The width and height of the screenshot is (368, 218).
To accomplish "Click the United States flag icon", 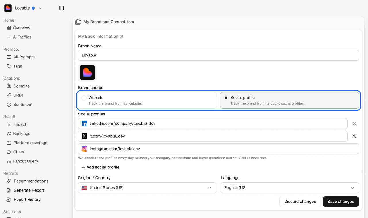I will pos(85,188).
